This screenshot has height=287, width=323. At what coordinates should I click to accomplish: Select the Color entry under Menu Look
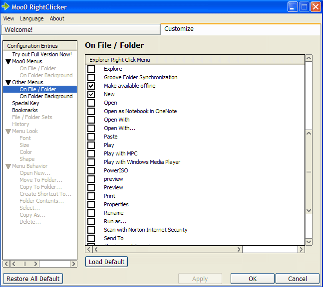click(x=26, y=152)
